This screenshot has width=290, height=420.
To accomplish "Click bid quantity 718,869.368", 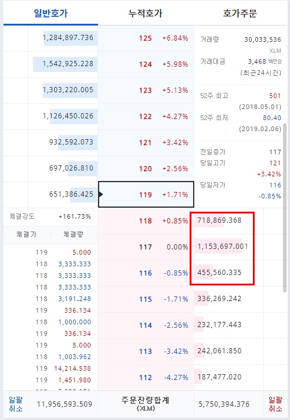I will tap(219, 220).
